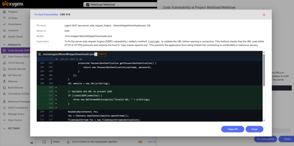Click Code Vulnerability at Project heading
This screenshot has height=146, width=294.
[x=199, y=7]
